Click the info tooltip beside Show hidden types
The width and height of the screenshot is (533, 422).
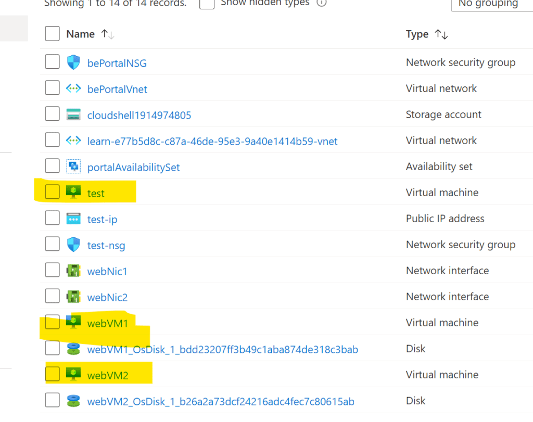pos(322,3)
